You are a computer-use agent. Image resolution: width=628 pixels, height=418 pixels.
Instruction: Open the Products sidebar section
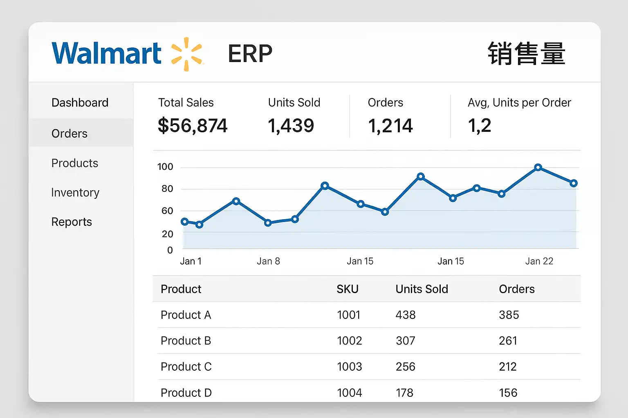coord(75,163)
